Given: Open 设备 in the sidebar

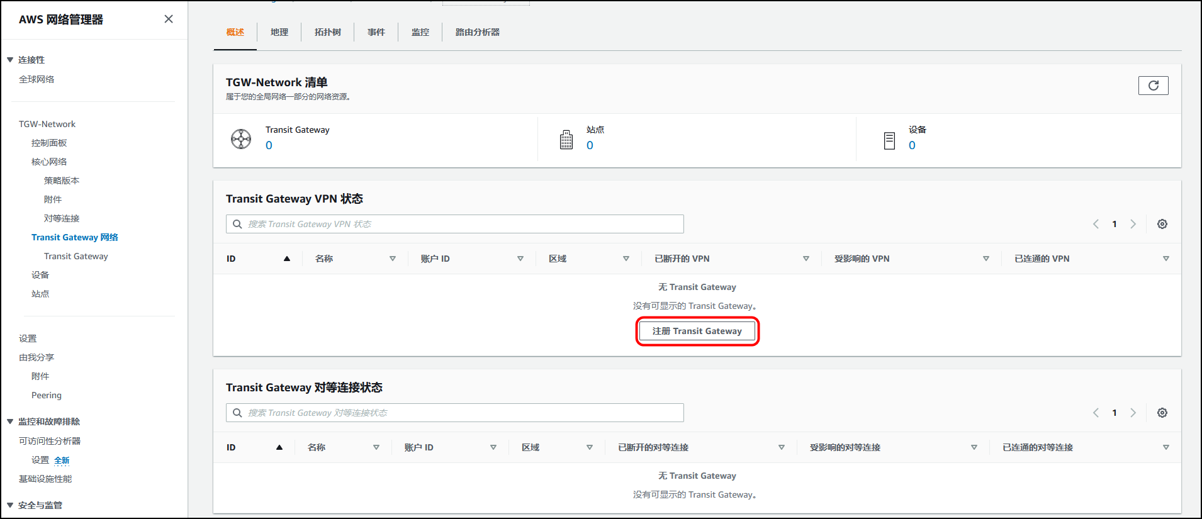Looking at the screenshot, I should (x=40, y=275).
